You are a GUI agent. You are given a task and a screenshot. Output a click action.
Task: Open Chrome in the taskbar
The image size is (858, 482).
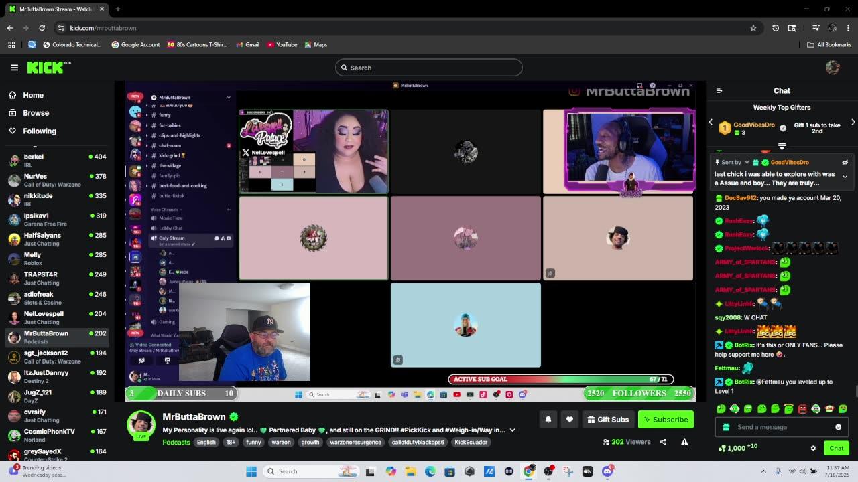pyautogui.click(x=528, y=471)
